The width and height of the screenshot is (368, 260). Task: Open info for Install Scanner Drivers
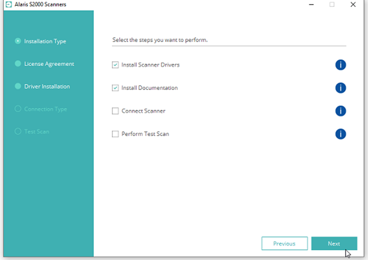340,65
